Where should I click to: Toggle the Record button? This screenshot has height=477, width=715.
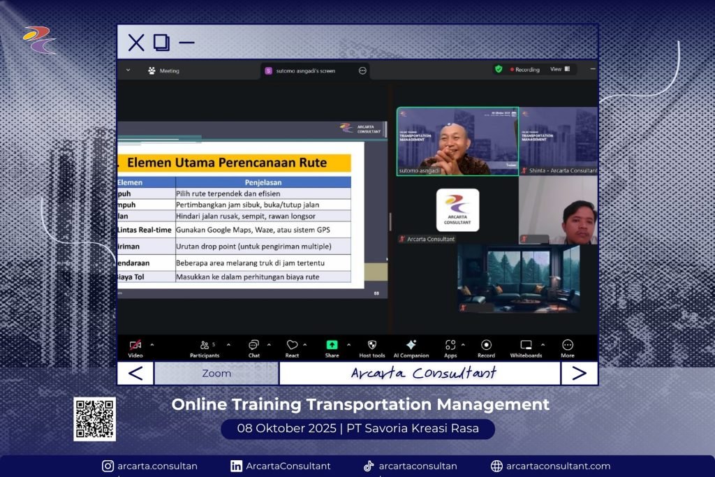coord(486,345)
